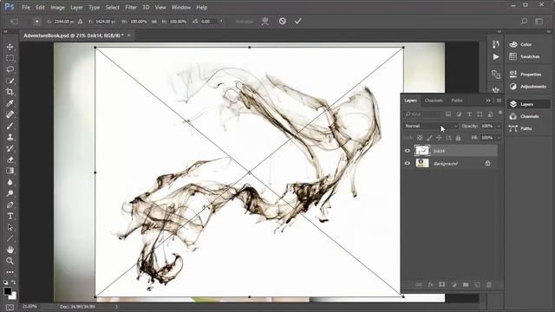
Task: Add a new adjustment layer icon
Action: tap(454, 284)
